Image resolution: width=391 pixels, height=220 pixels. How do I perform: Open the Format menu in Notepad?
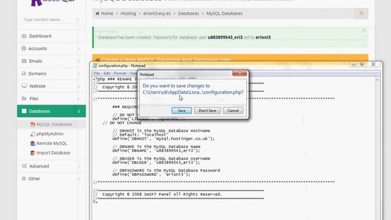120,73
